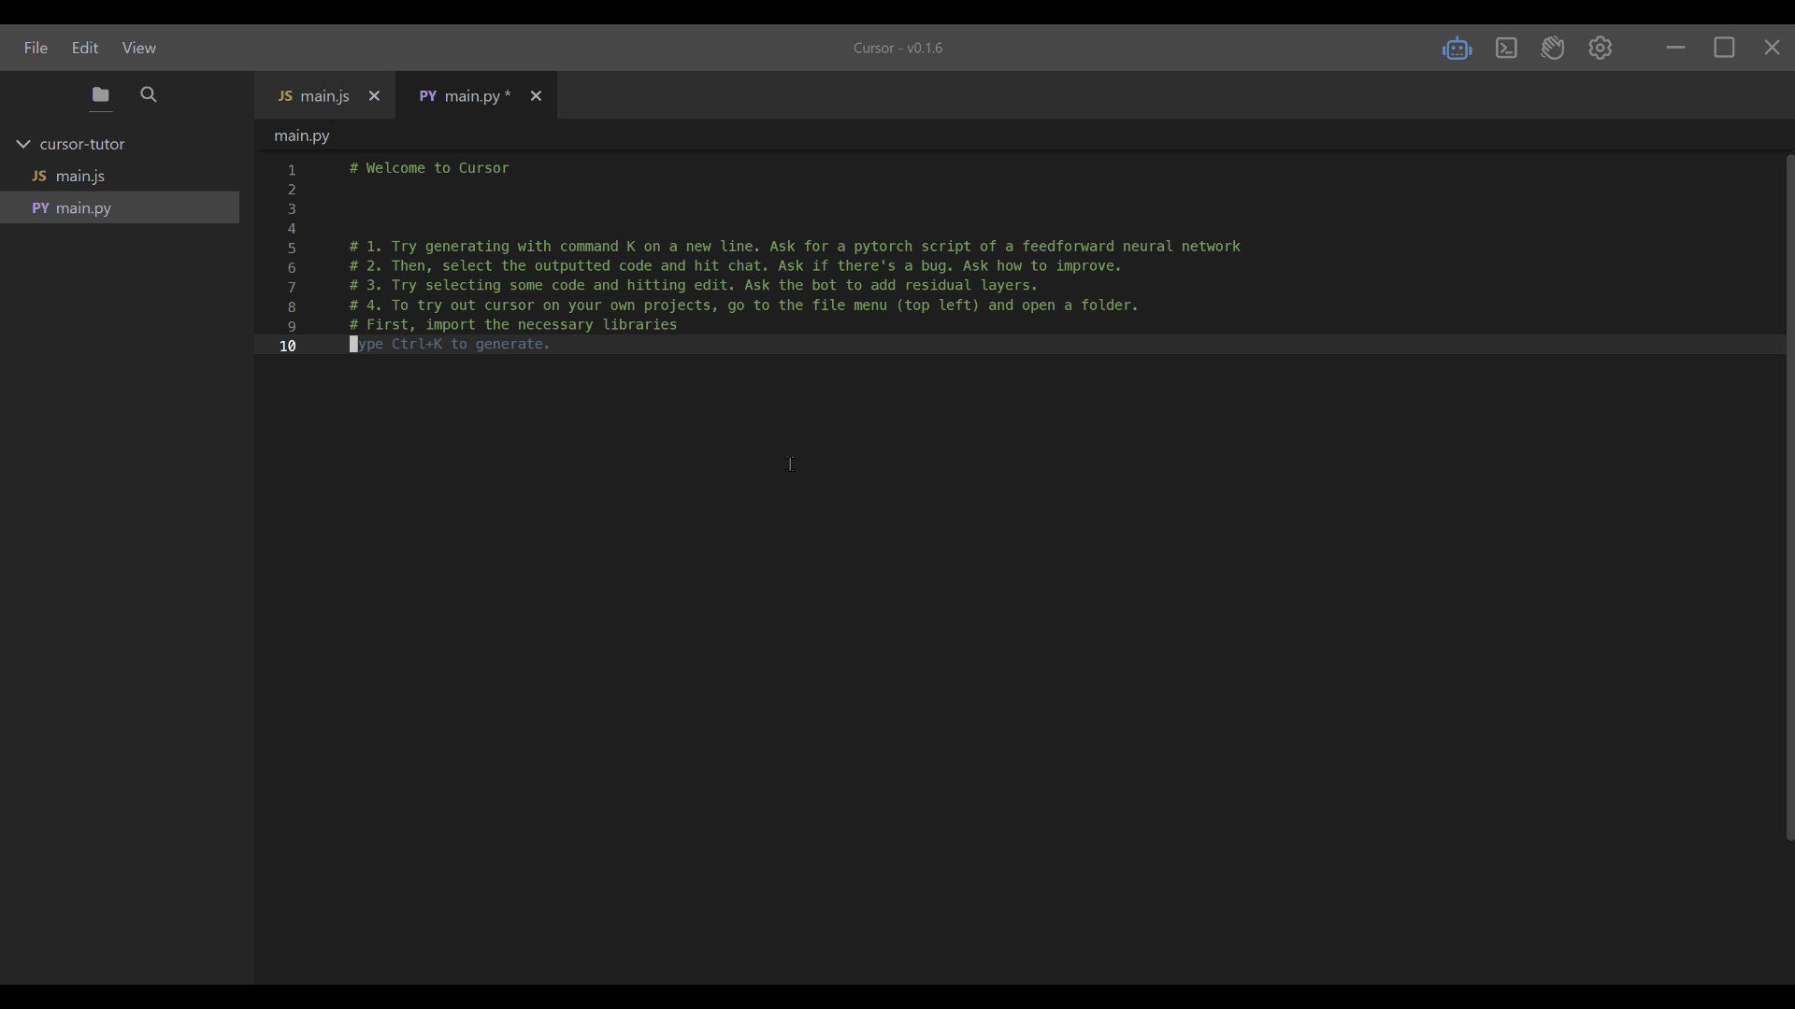Close the main.js tab
The image size is (1795, 1009).
pos(375,96)
